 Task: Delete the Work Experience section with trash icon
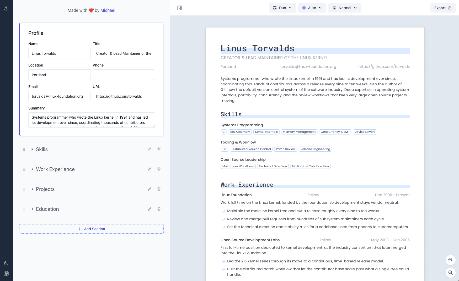click(159, 169)
